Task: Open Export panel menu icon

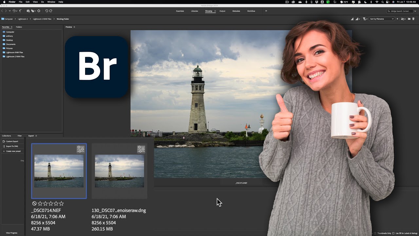Action: (36, 136)
